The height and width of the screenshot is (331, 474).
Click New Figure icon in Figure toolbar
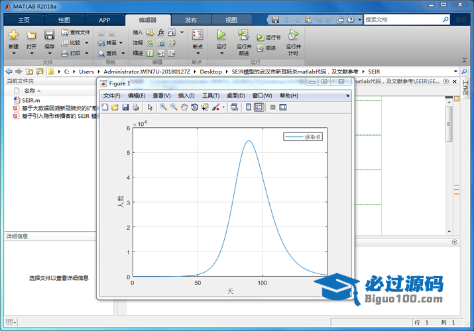[105, 107]
